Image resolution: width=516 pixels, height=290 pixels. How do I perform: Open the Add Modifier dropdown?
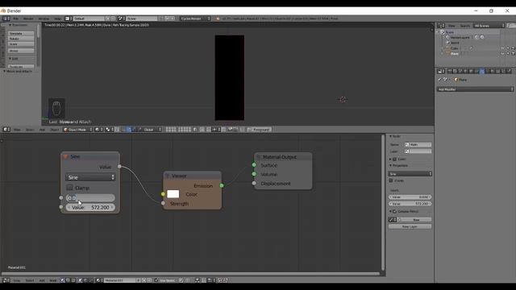(475, 89)
